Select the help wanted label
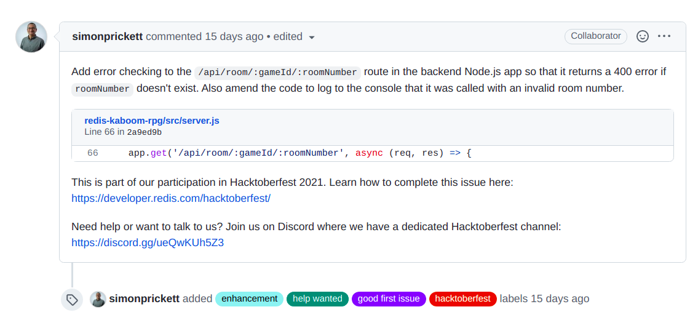The width and height of the screenshot is (698, 312). 317,298
